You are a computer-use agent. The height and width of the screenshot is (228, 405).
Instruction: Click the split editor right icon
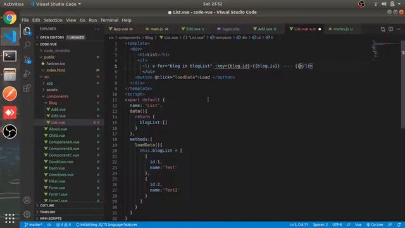click(x=391, y=29)
